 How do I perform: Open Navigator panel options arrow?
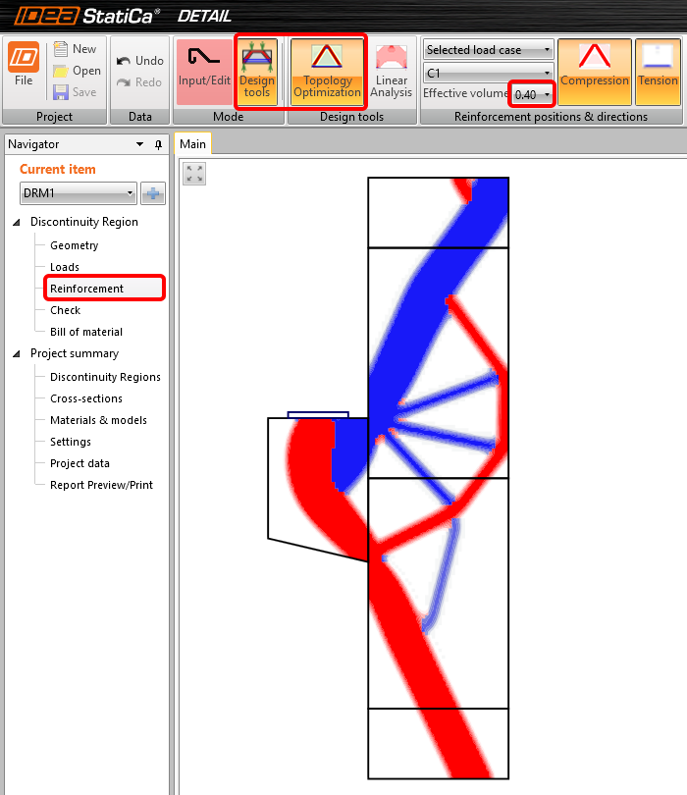tap(140, 144)
